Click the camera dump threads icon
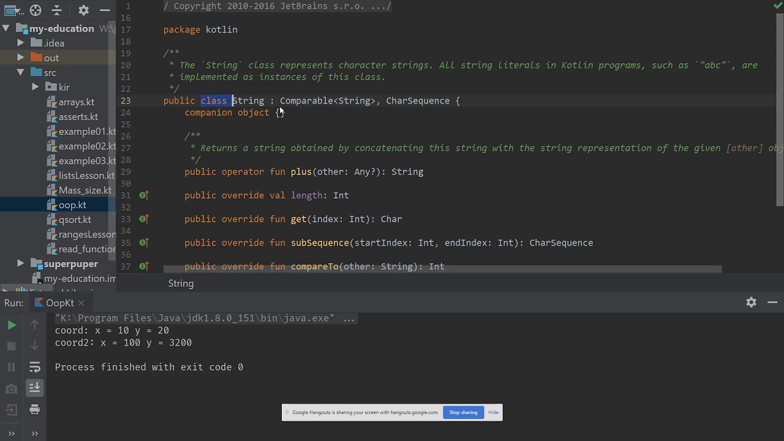The width and height of the screenshot is (784, 441). pos(12,389)
